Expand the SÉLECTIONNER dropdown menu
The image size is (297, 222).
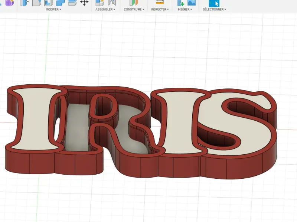point(215,9)
